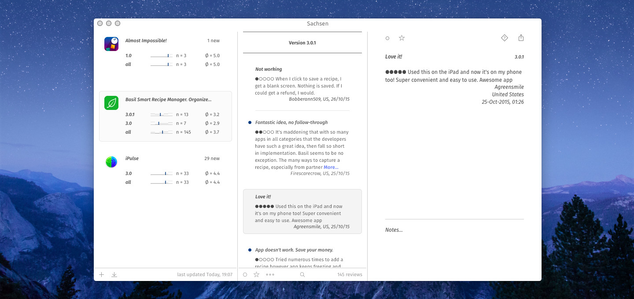Screen dimensions: 634x299
Task: Click the rating distribution bar for Basil version 3.0.1
Action: point(162,114)
